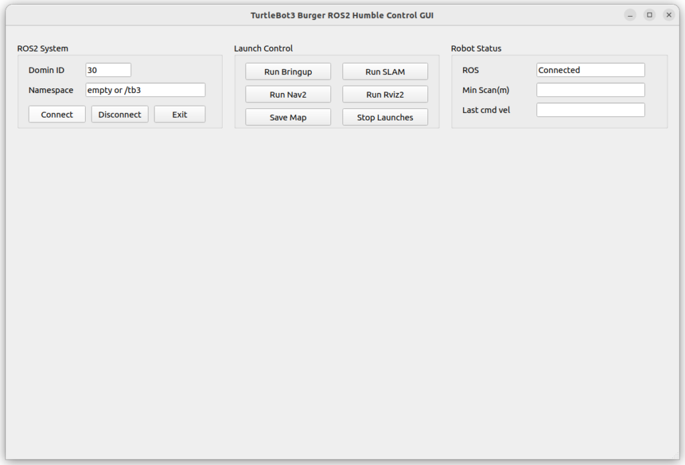Screen dimensions: 685x465
Task: Click the Robot Status group label
Action: (476, 49)
